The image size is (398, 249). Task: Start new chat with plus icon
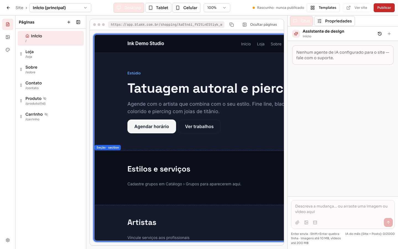pyautogui.click(x=389, y=34)
